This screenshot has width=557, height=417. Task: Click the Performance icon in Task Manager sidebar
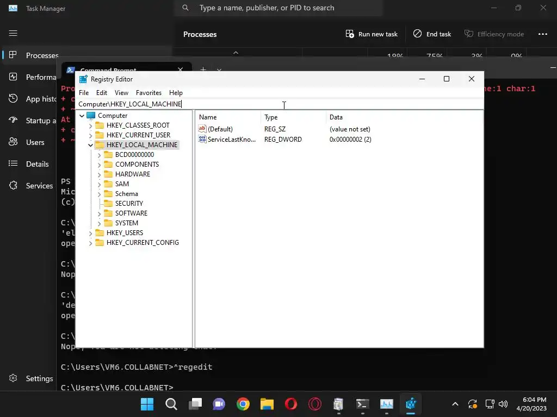[x=13, y=77]
